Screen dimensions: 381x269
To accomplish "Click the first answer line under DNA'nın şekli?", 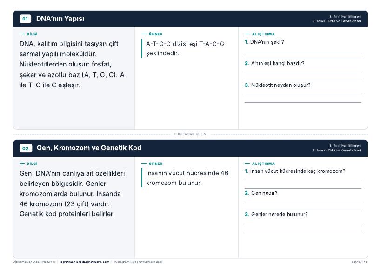I will [303, 52].
